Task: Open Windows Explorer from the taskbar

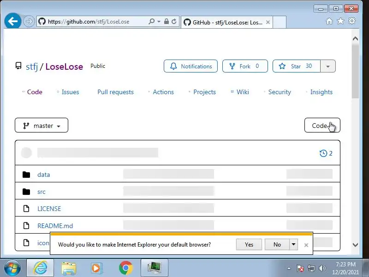Action: (x=69, y=268)
